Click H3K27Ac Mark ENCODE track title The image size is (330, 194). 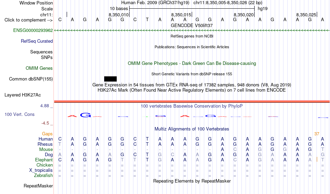(192, 90)
